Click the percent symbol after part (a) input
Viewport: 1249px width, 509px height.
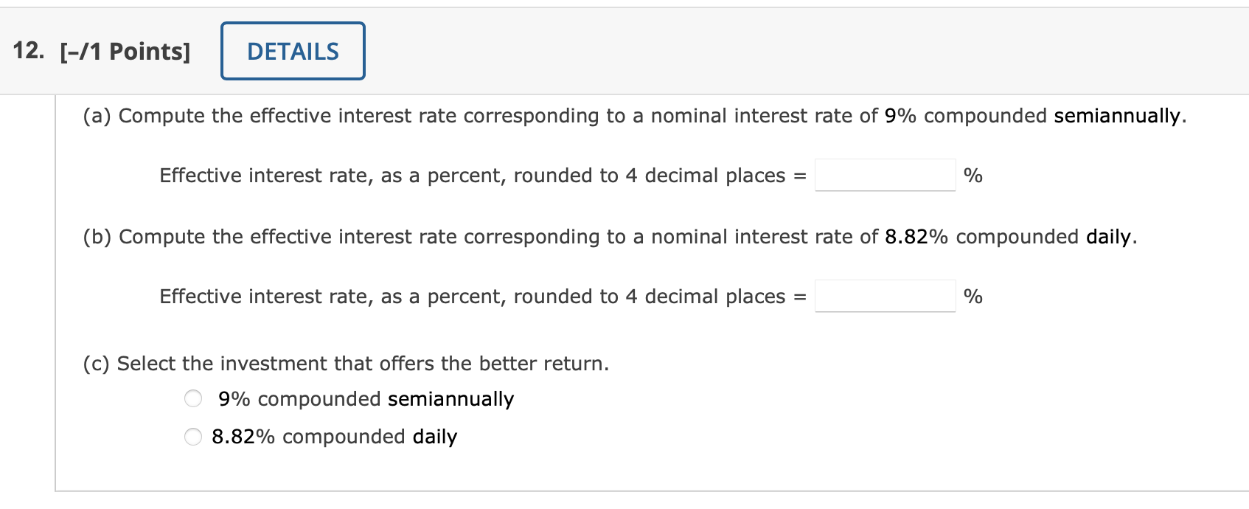click(x=974, y=176)
